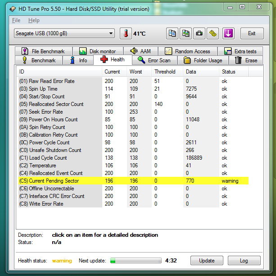Select the Current Pending Sector warning row

click(133, 181)
